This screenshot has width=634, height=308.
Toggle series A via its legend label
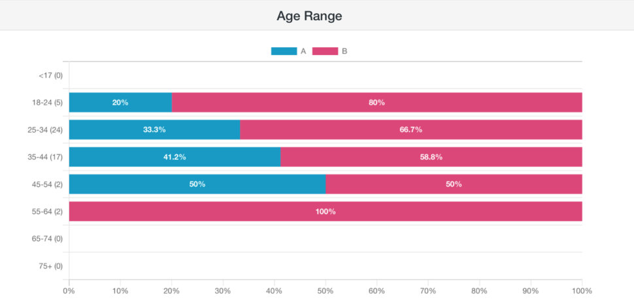click(303, 51)
